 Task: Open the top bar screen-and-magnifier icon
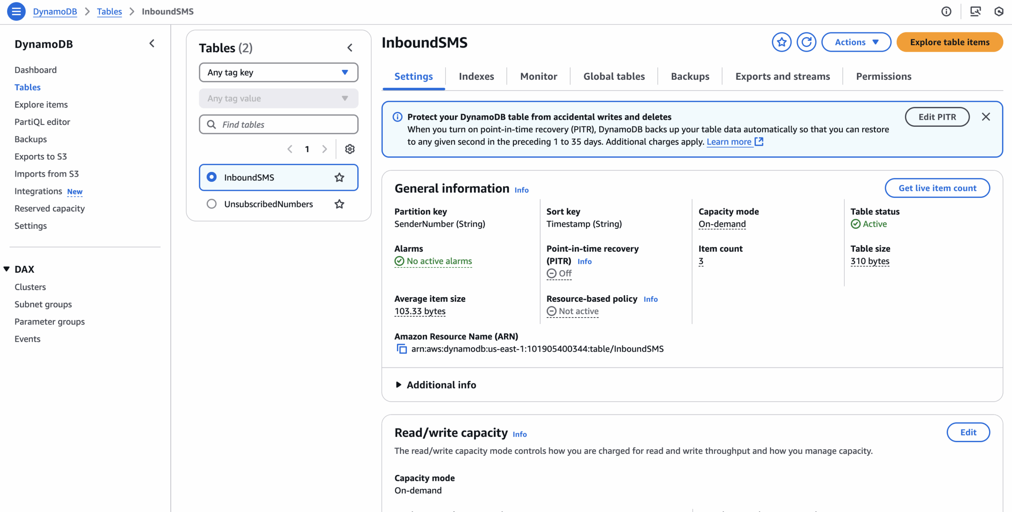click(x=976, y=11)
